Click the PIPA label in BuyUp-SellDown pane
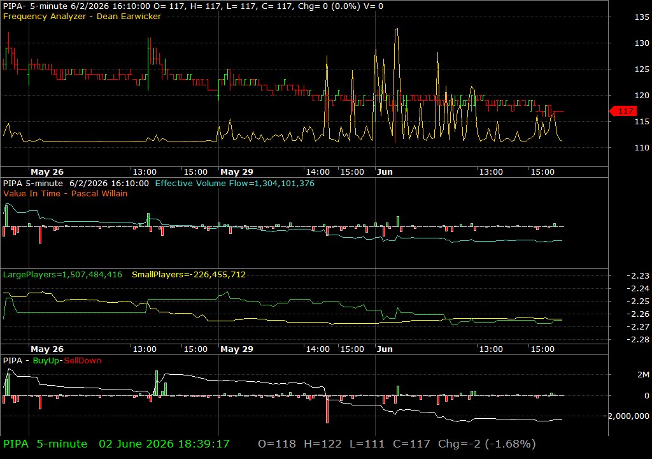 pyautogui.click(x=14, y=361)
